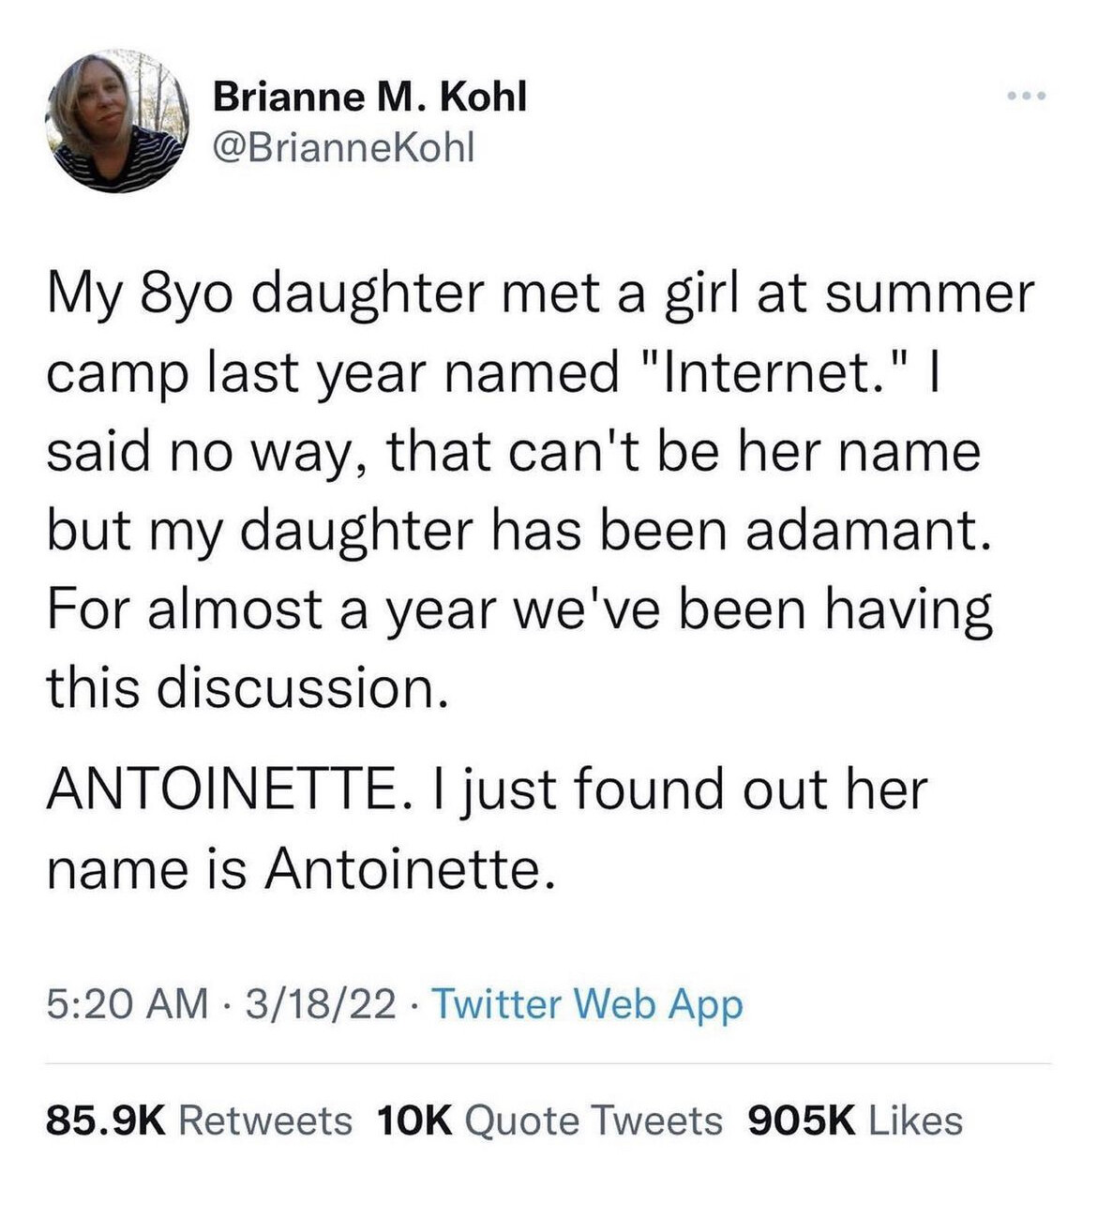Open the Quote Tweets label
Viewport: 1097px width, 1218px height.
tap(594, 1120)
